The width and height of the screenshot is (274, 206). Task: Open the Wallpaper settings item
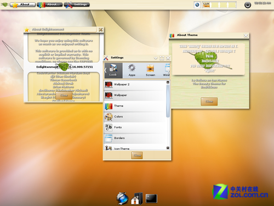pos(135,95)
